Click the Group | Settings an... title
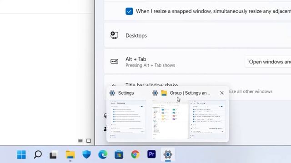 click(190, 93)
